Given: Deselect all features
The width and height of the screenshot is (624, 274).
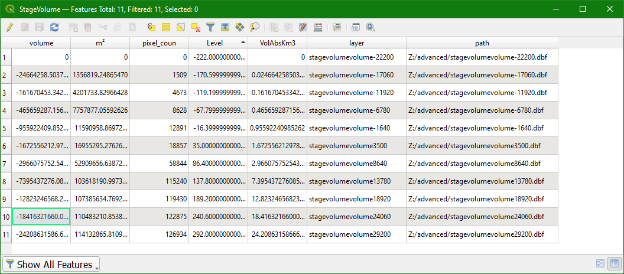Looking at the screenshot, I should pos(196,27).
